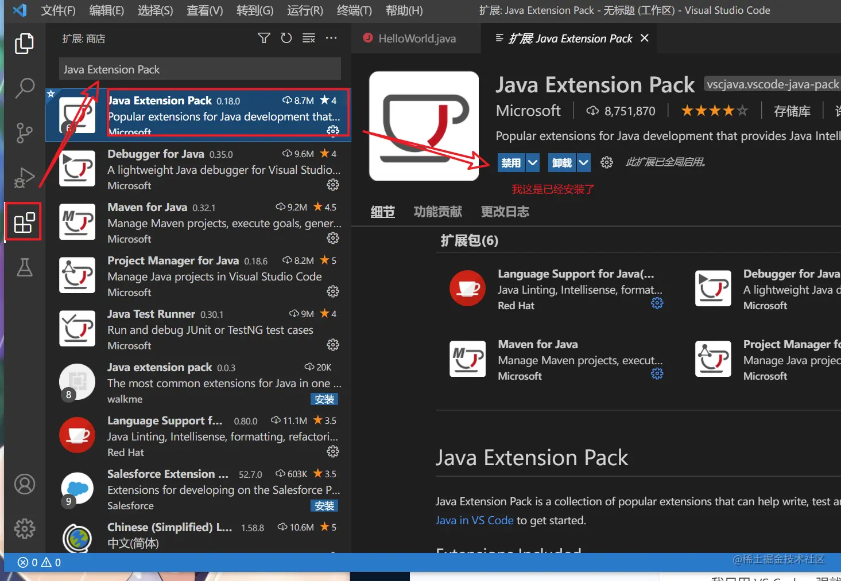Viewport: 841px width, 581px height.
Task: Click the refresh extensions icon
Action: (286, 38)
